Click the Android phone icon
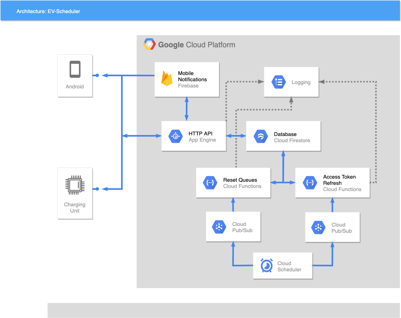This screenshot has width=401, height=318. click(x=75, y=69)
